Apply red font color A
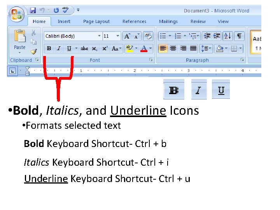 tap(144, 49)
